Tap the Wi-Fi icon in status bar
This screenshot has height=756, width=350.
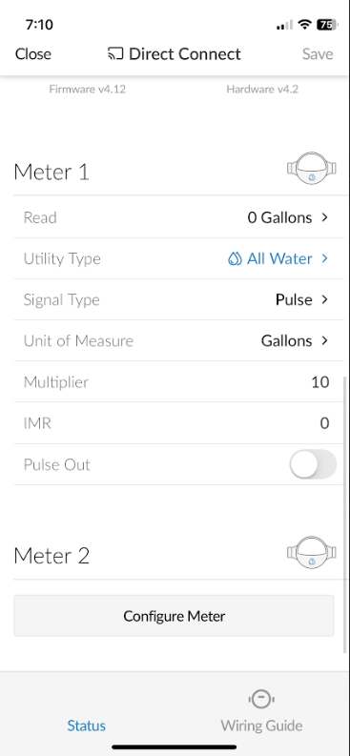(x=304, y=25)
